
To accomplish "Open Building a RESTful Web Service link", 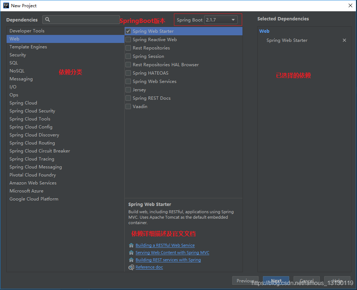I will coord(165,245).
